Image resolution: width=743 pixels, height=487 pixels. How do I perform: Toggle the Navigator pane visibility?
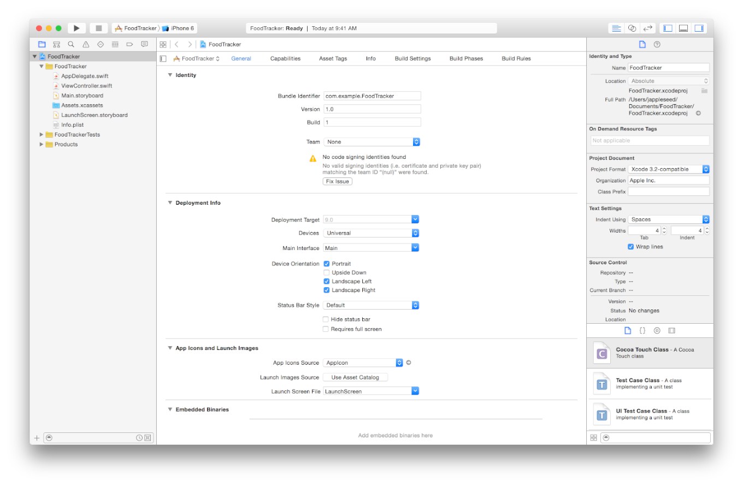[x=668, y=28]
